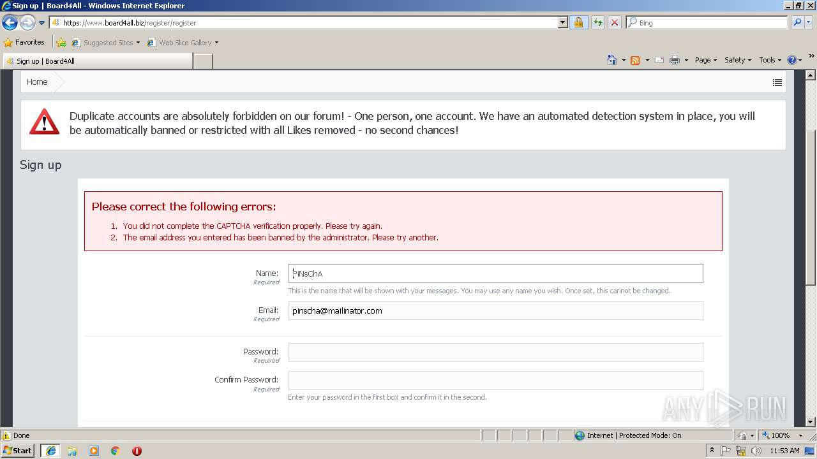
Task: Click the banned email address error message
Action: point(281,237)
